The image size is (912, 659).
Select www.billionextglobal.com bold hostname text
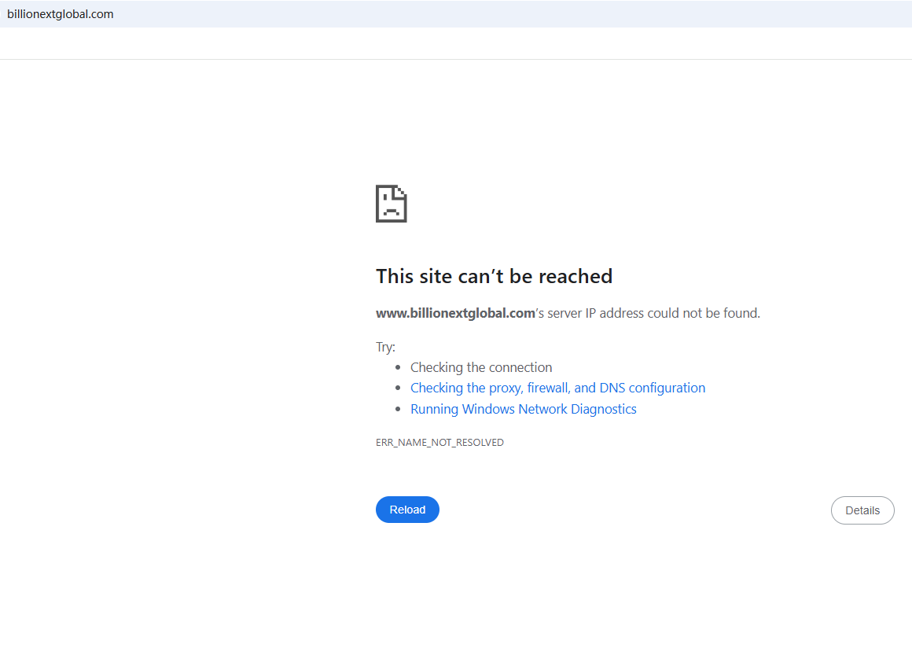pos(455,313)
